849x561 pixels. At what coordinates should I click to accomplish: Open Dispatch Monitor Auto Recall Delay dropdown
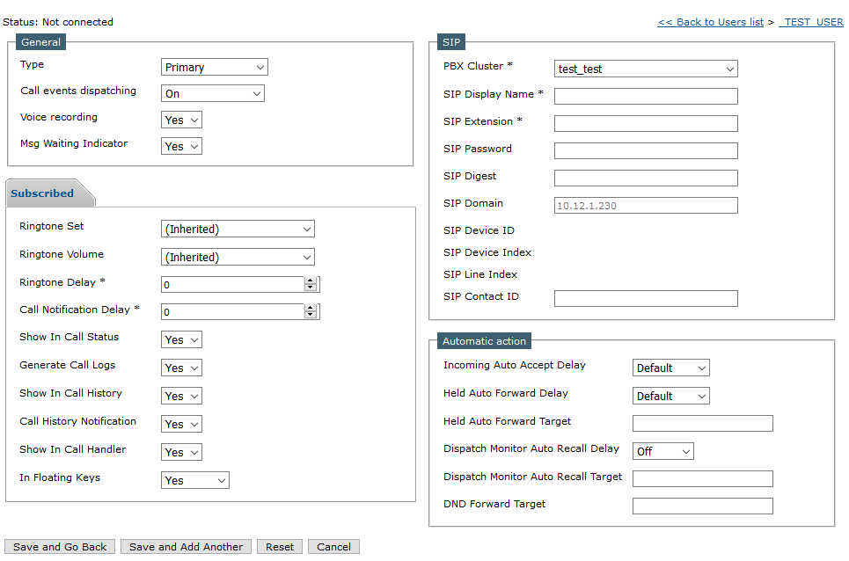click(x=663, y=451)
